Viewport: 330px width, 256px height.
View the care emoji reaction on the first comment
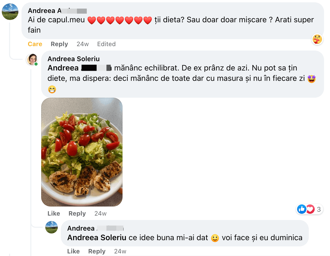coord(317,39)
